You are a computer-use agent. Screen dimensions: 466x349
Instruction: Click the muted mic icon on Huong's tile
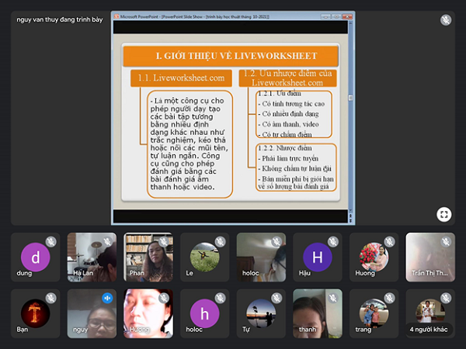390,242
